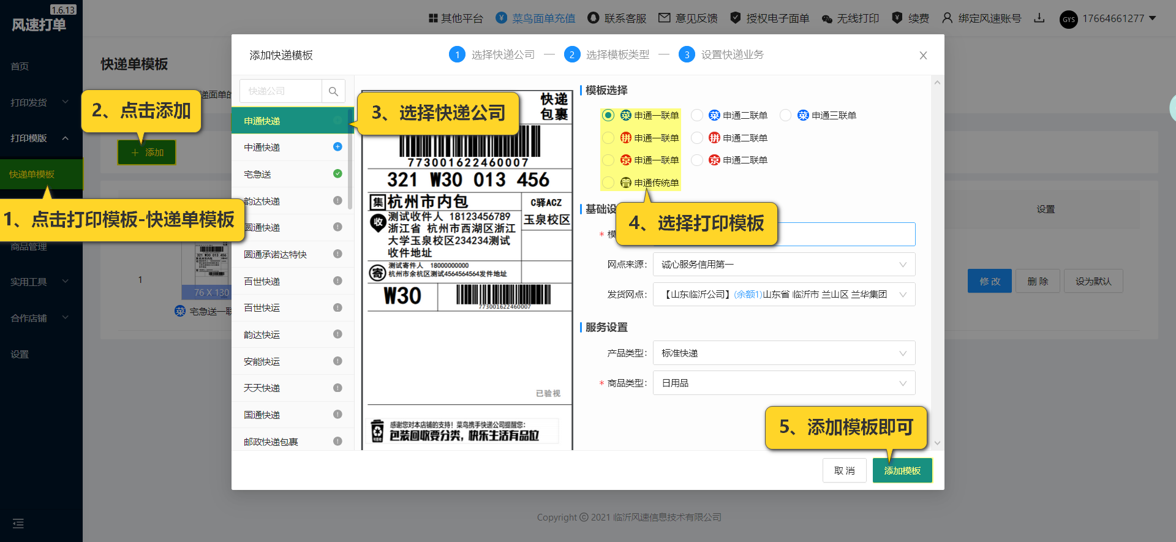Viewport: 1176px width, 542px height.
Task: Click the 绑定风速账号 person icon
Action: [948, 18]
